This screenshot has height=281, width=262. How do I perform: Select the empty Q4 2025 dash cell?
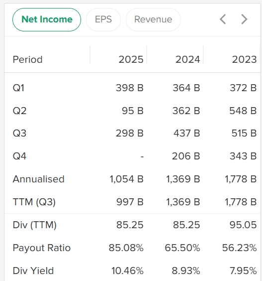(142, 157)
